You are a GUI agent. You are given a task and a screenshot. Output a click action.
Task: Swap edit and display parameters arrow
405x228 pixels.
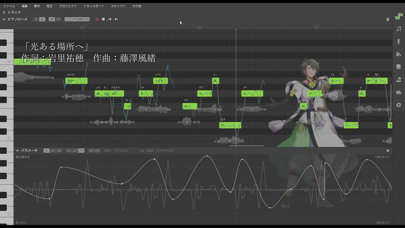(x=142, y=150)
